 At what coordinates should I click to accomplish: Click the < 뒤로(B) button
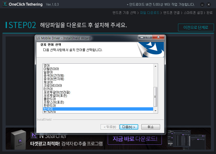[110, 127]
